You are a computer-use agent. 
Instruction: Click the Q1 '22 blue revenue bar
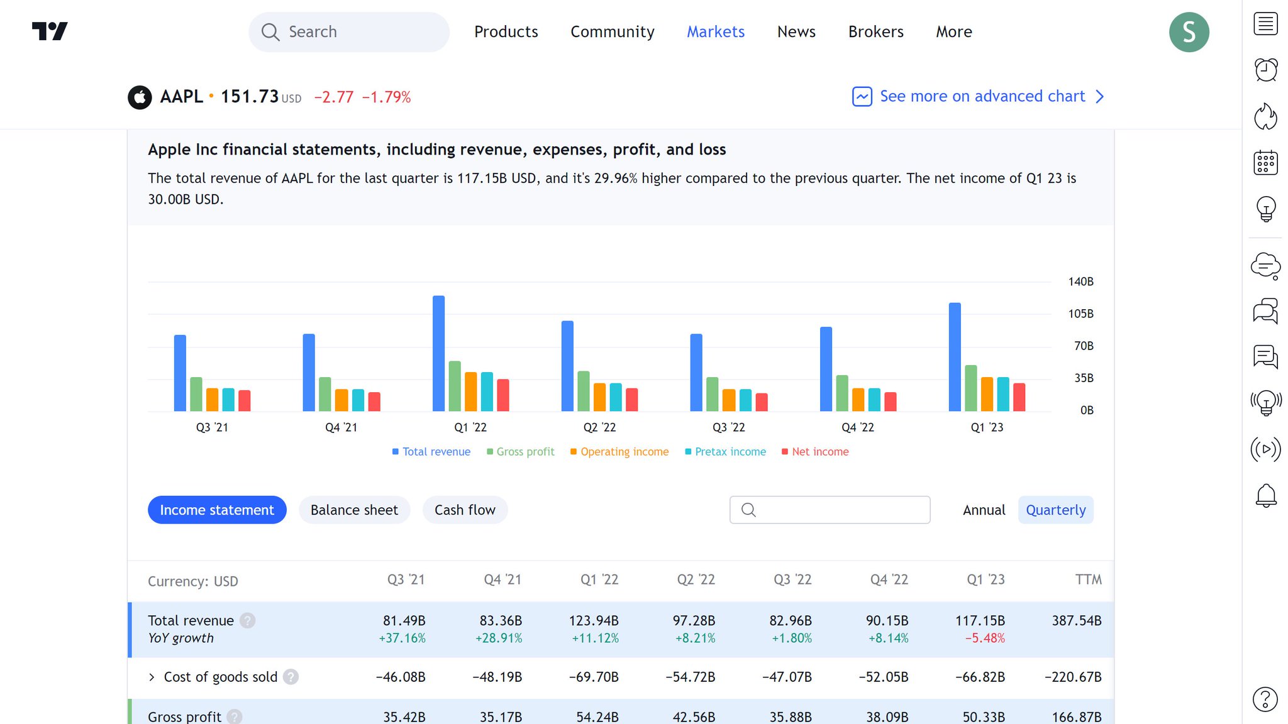(x=438, y=353)
